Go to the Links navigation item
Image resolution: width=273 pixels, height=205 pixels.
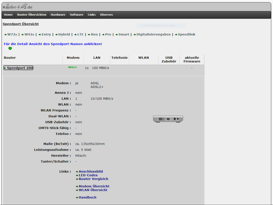[92, 15]
